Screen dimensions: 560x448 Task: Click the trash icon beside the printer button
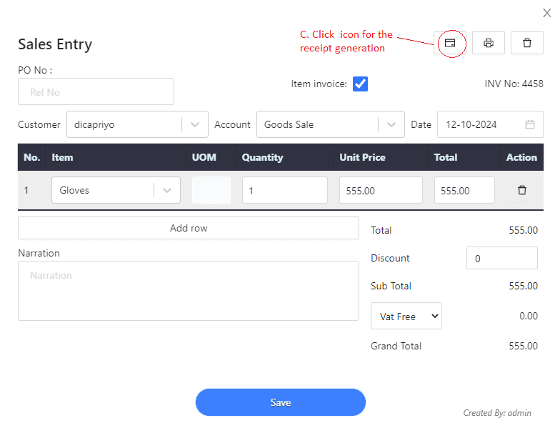(x=527, y=43)
